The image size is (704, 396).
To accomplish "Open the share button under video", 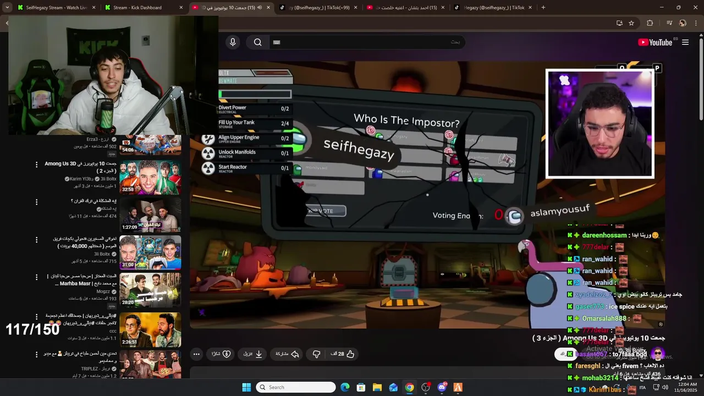I will point(287,354).
